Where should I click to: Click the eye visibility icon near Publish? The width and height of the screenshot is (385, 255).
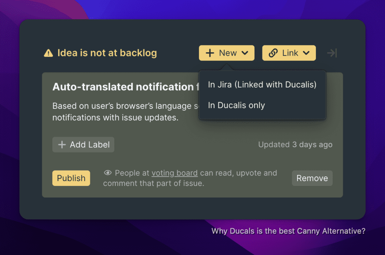(108, 173)
